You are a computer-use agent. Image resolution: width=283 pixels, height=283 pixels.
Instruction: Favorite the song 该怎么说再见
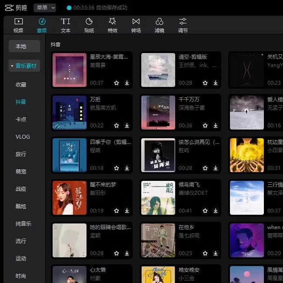tap(205, 168)
